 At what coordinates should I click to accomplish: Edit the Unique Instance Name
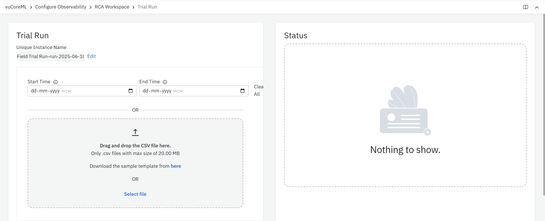(91, 56)
